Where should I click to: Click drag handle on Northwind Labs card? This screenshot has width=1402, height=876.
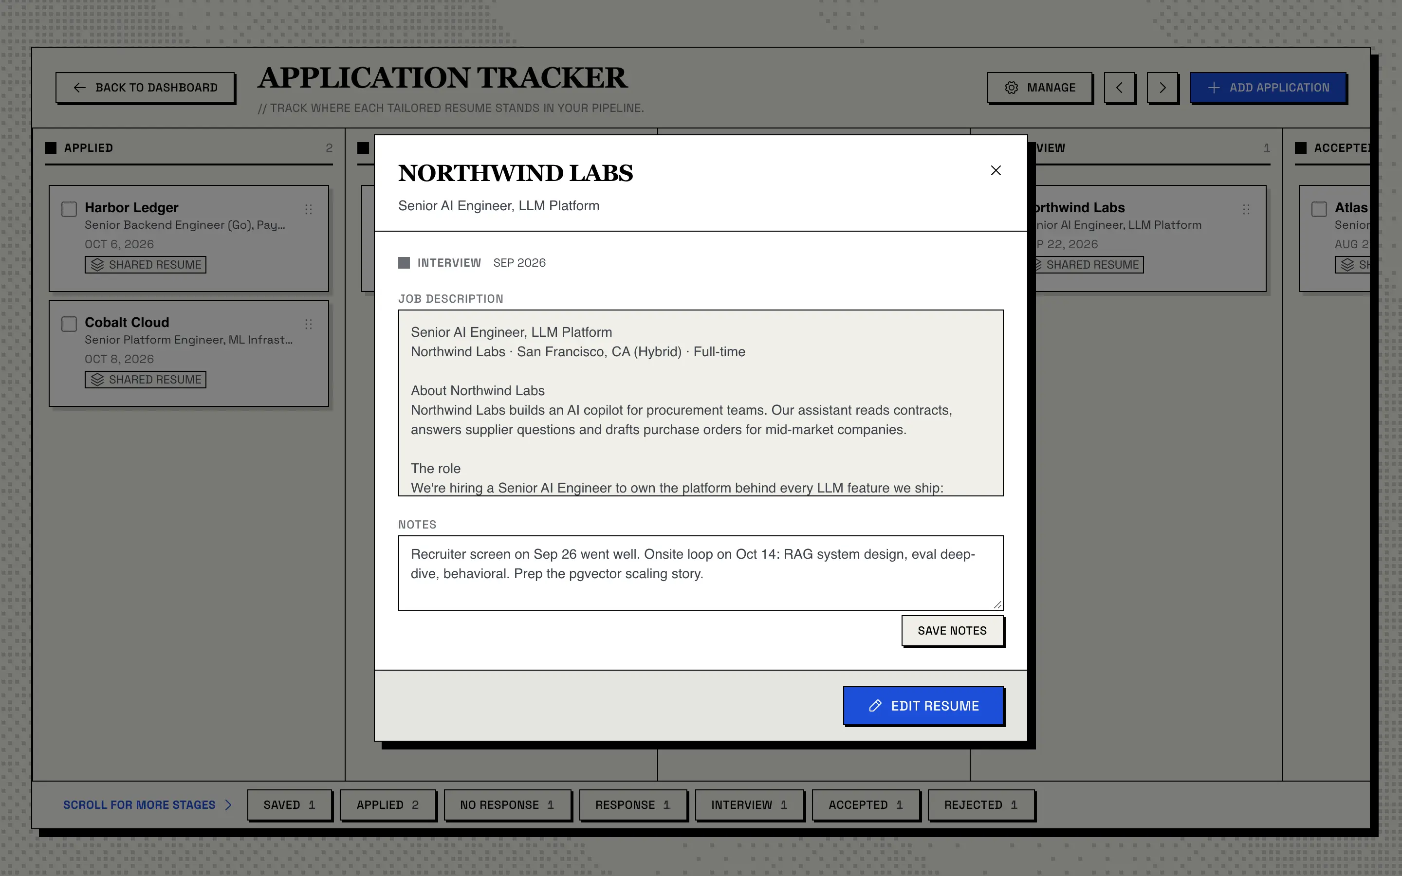(x=1246, y=209)
